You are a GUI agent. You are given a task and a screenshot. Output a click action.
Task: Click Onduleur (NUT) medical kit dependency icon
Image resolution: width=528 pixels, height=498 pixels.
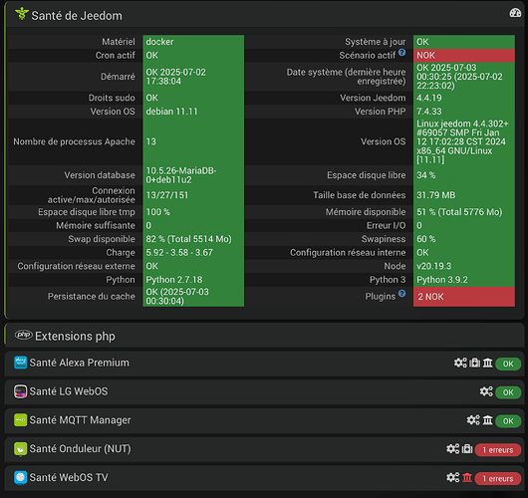click(x=467, y=449)
